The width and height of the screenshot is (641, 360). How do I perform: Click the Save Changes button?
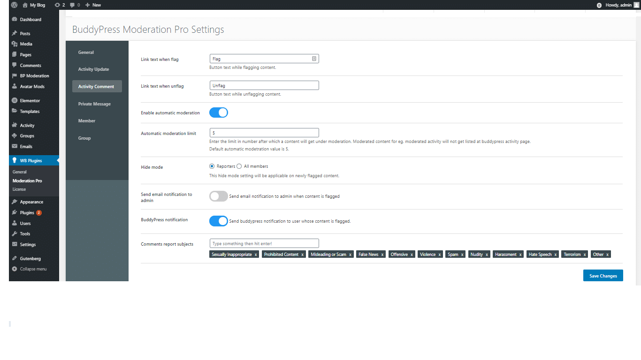click(603, 276)
